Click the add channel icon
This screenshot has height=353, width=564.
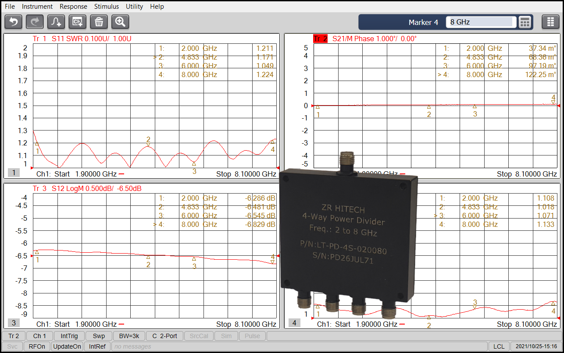tap(78, 21)
